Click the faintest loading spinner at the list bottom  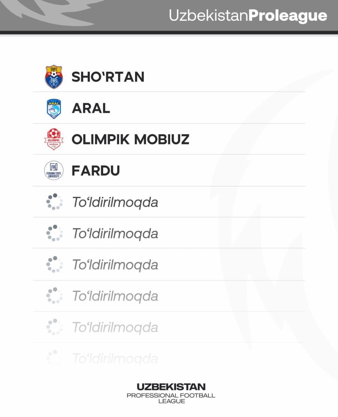[54, 358]
